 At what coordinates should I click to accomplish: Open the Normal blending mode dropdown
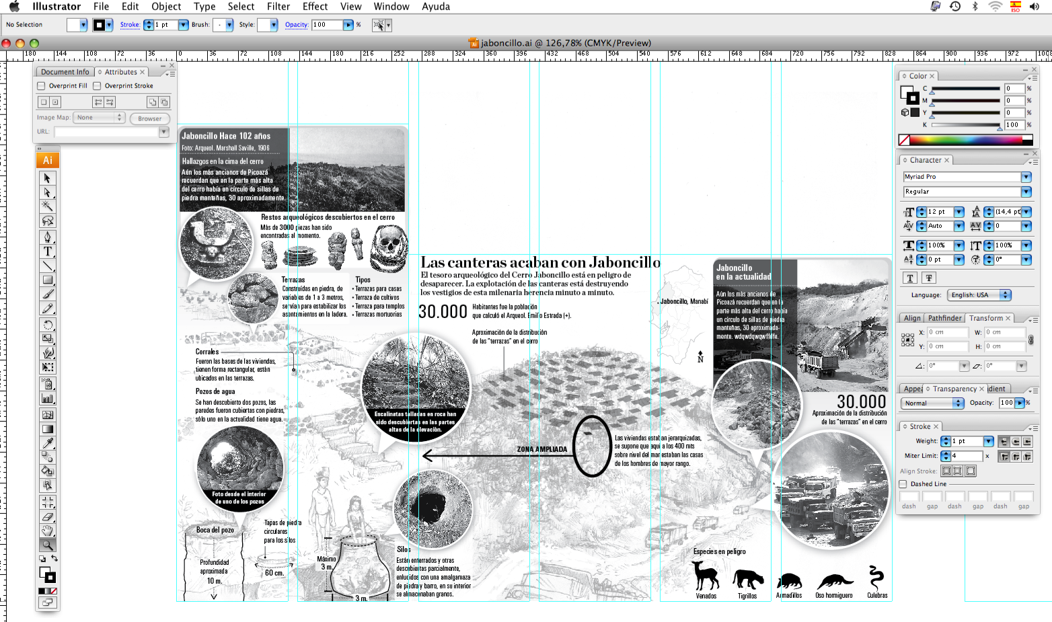pyautogui.click(x=932, y=403)
